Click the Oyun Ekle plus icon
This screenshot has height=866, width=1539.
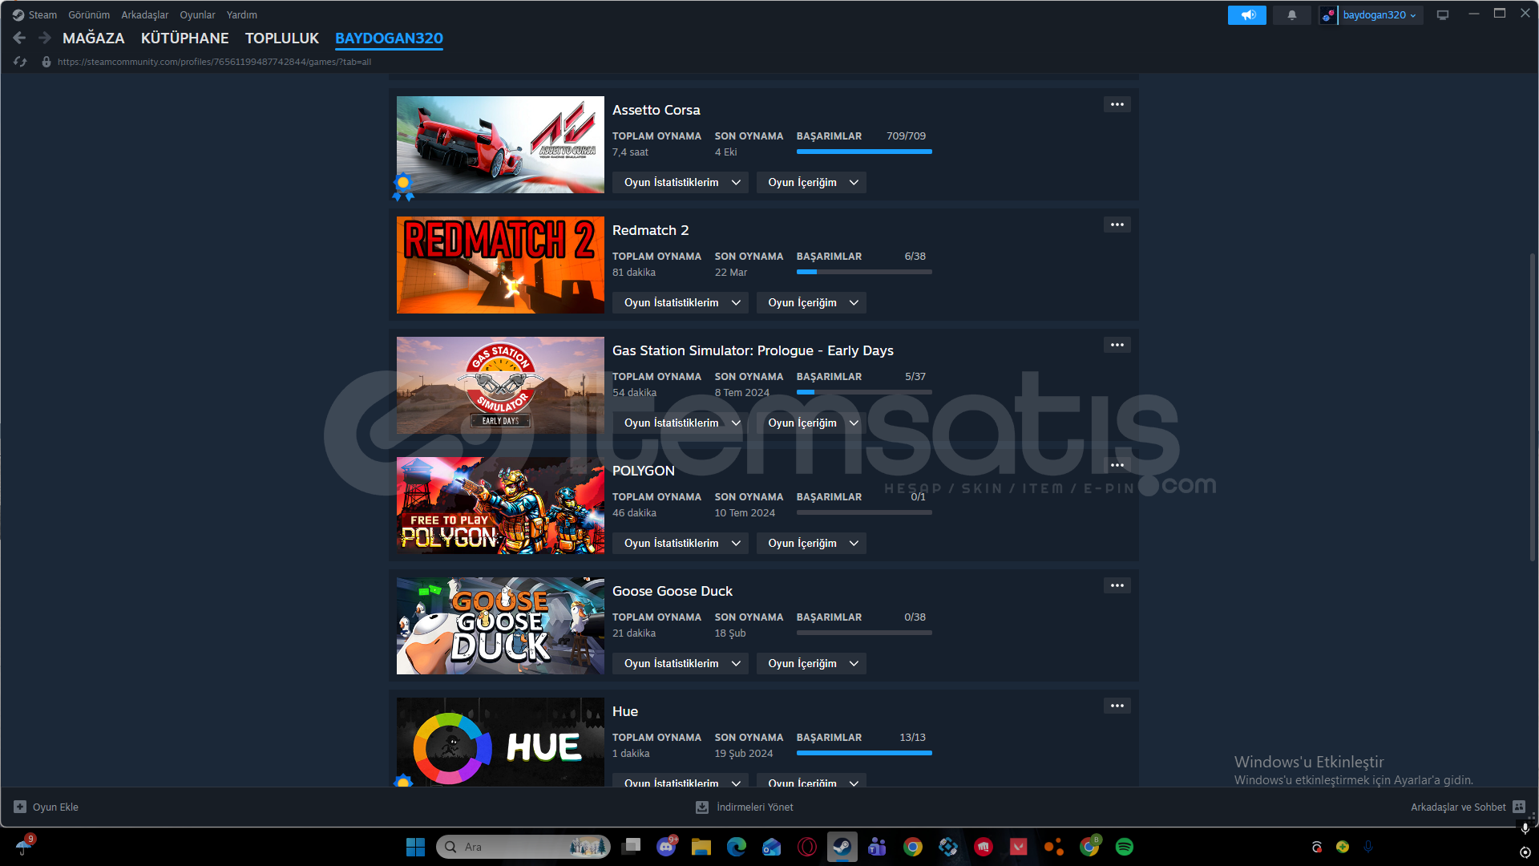(20, 807)
